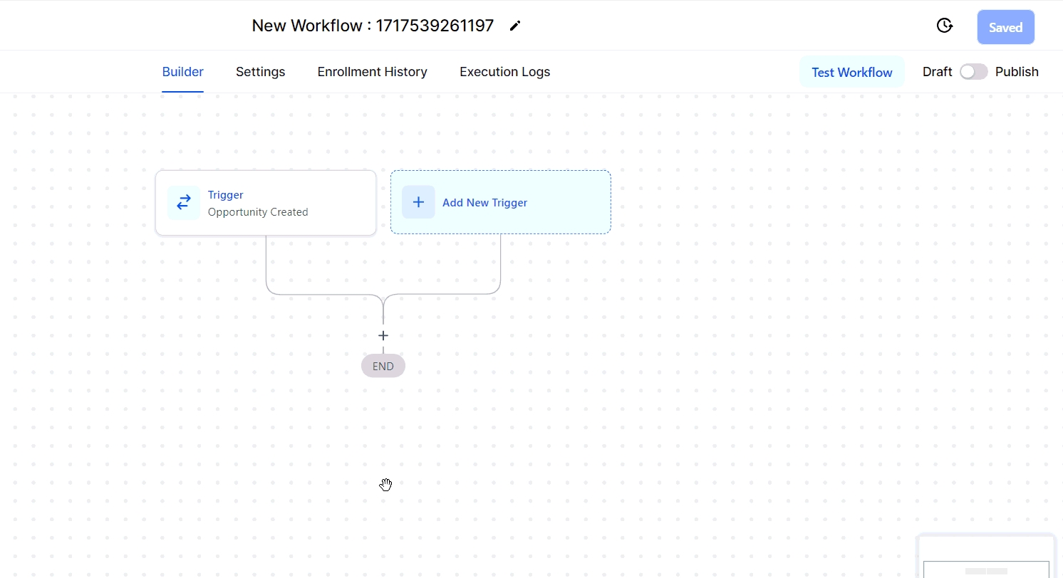Click the Draft label beside the switch
The image size is (1063, 578).
click(937, 72)
